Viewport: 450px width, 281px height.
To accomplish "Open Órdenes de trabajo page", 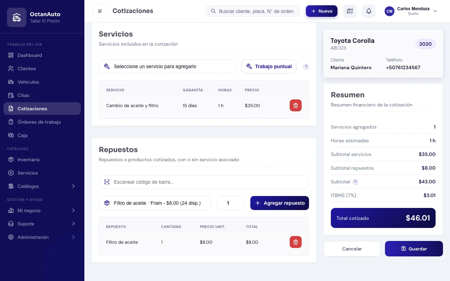I will (x=42, y=122).
